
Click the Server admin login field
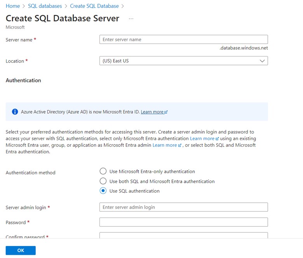point(183,207)
